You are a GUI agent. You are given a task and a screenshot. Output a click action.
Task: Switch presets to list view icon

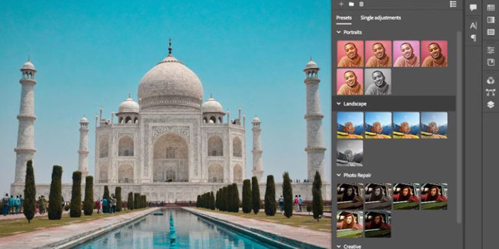(453, 4)
